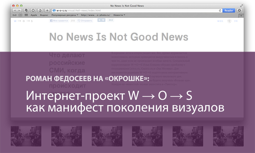Click the Facebook like count 255

pyautogui.click(x=73, y=21)
